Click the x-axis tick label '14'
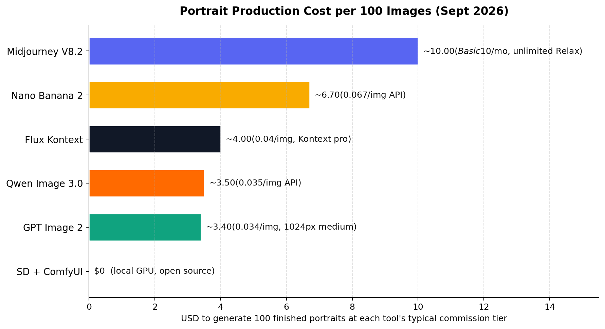The height and width of the screenshot is (329, 605). coord(550,307)
